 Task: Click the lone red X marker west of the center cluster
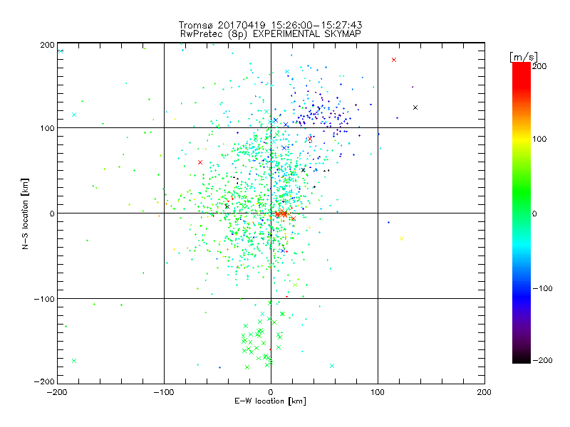pyautogui.click(x=200, y=162)
